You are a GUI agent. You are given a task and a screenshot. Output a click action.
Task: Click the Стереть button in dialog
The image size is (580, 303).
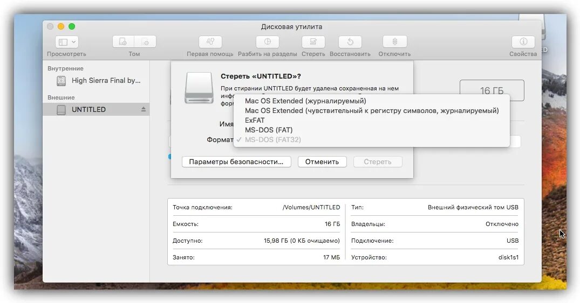(378, 161)
